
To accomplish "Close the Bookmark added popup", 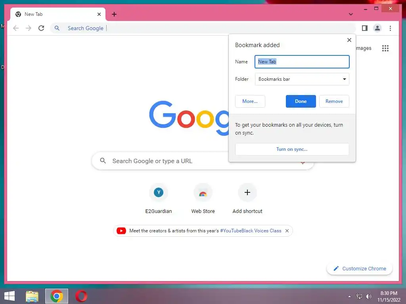I will point(349,40).
